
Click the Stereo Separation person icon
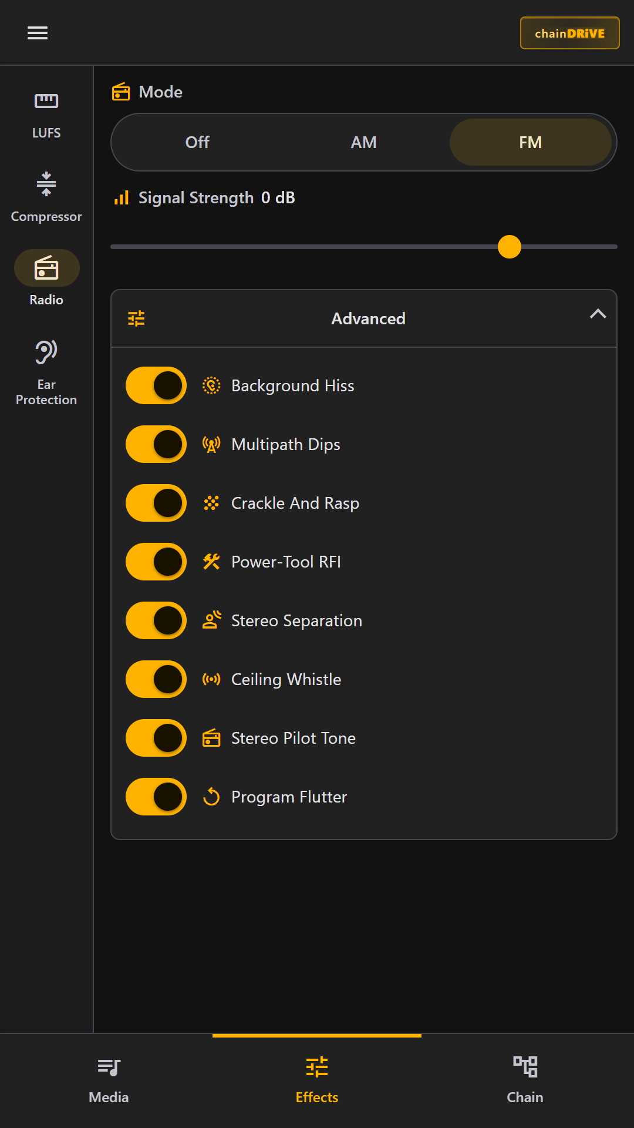click(x=211, y=620)
